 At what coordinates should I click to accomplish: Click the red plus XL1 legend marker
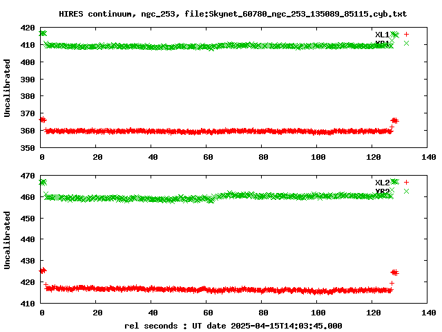tap(406, 35)
